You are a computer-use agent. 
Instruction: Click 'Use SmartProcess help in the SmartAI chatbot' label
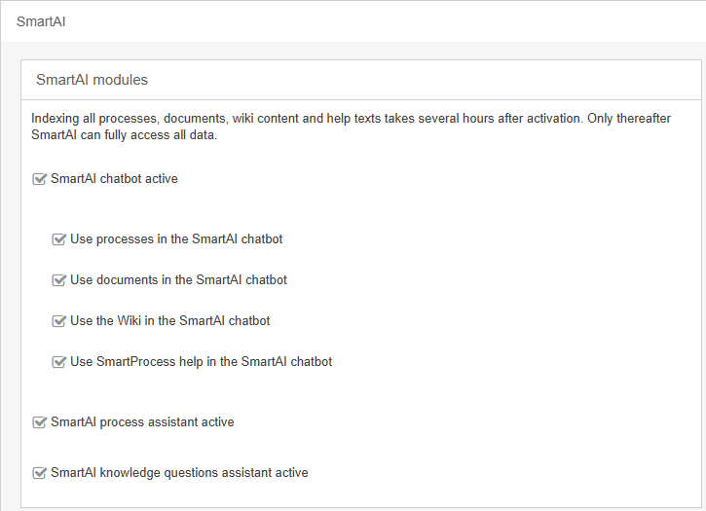pos(201,362)
